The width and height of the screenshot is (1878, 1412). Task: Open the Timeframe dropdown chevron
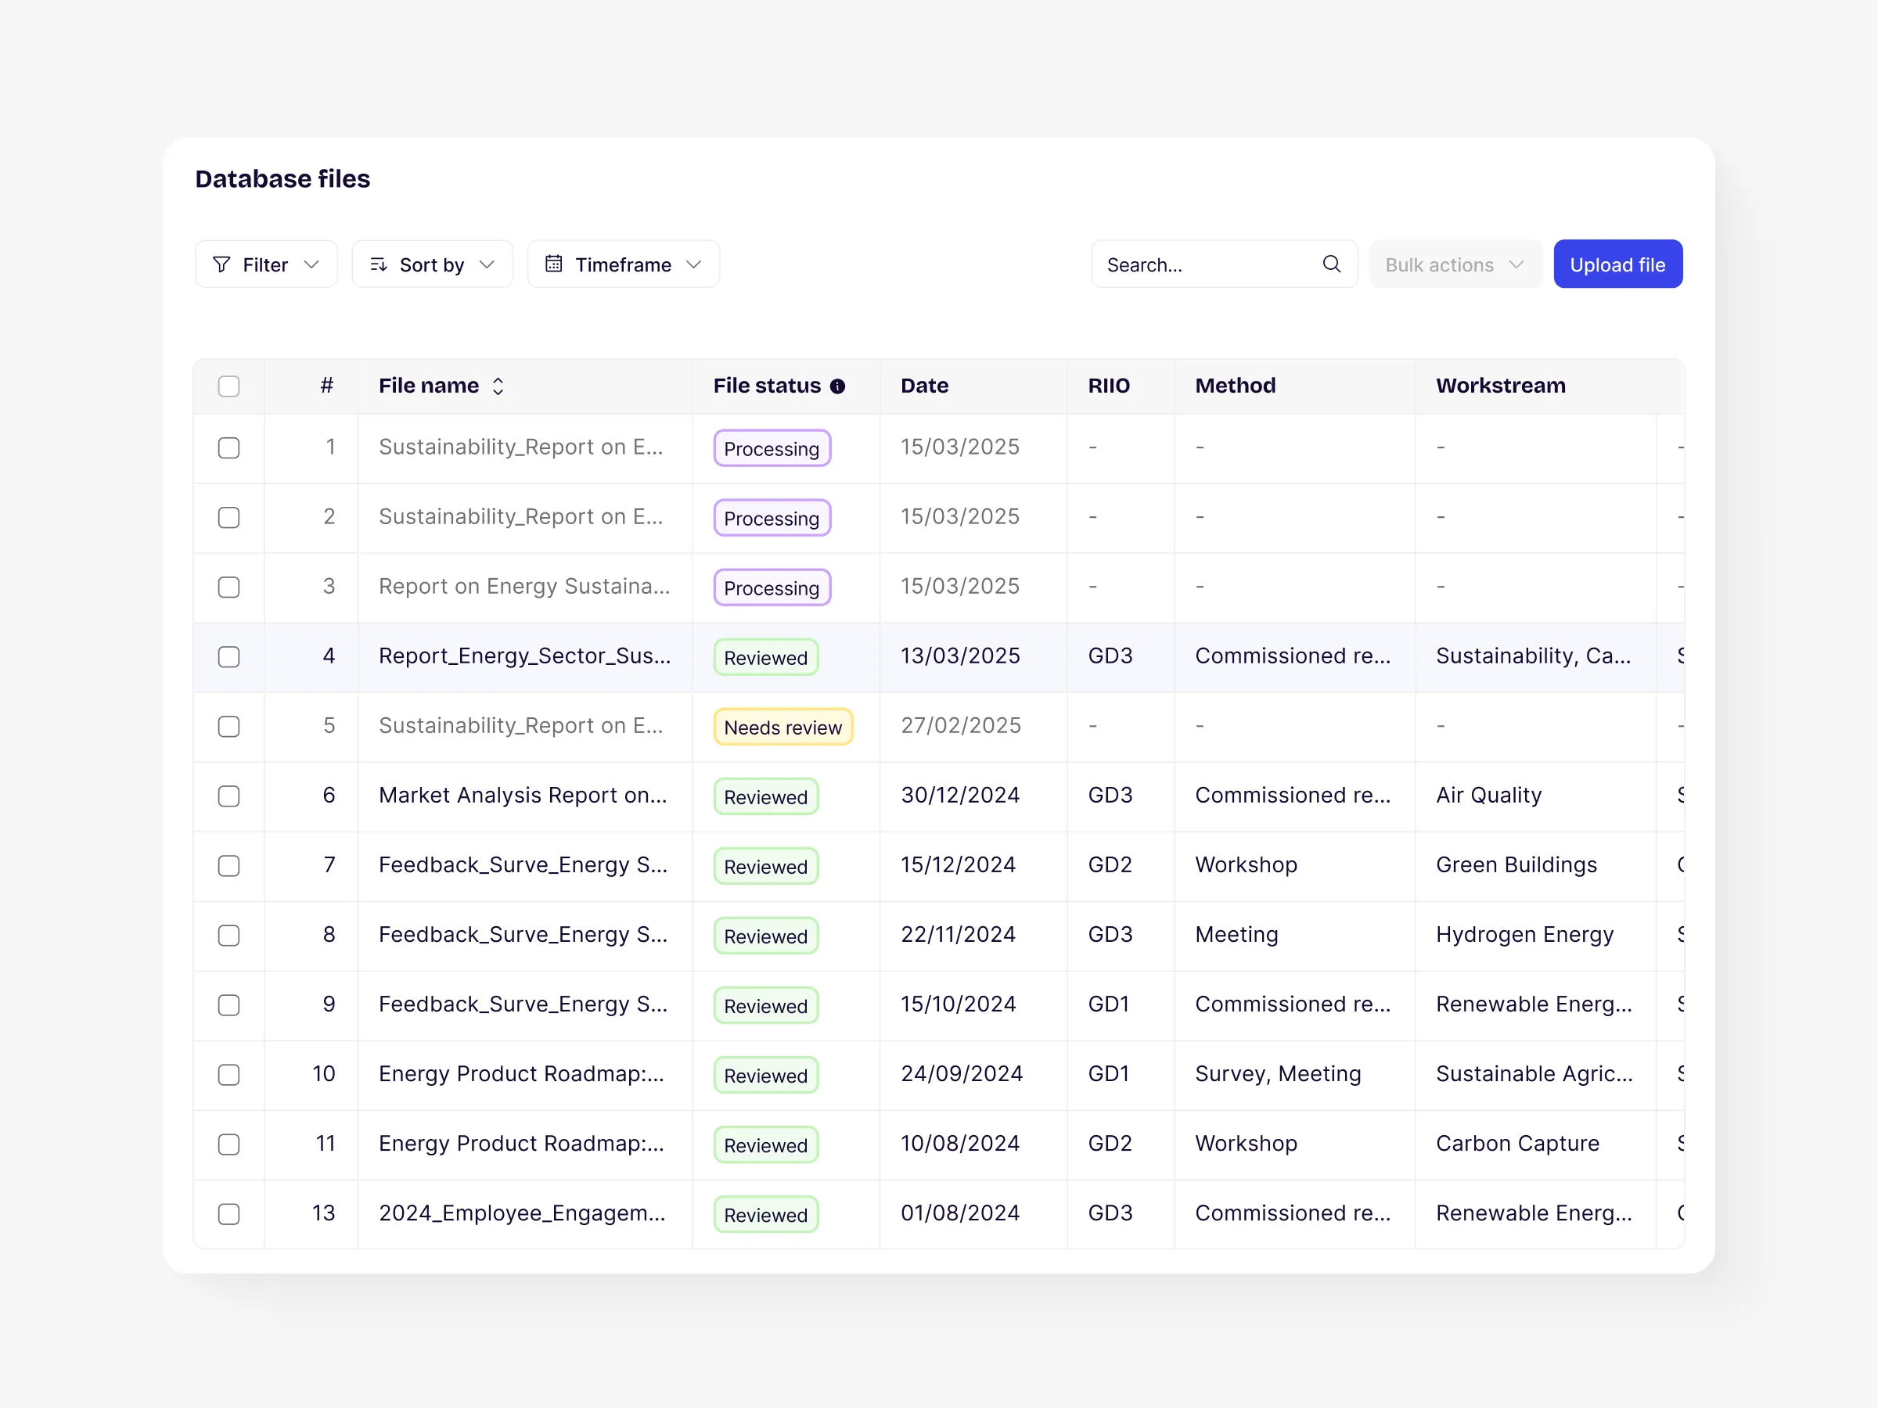pyautogui.click(x=693, y=264)
